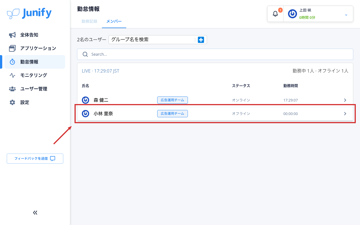The width and height of the screenshot is (360, 225).
Task: Click 広告運用チーム tag in 森 健二 row
Action: coord(172,100)
